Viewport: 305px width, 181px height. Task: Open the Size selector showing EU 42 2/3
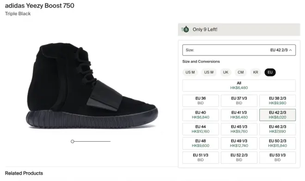239,50
